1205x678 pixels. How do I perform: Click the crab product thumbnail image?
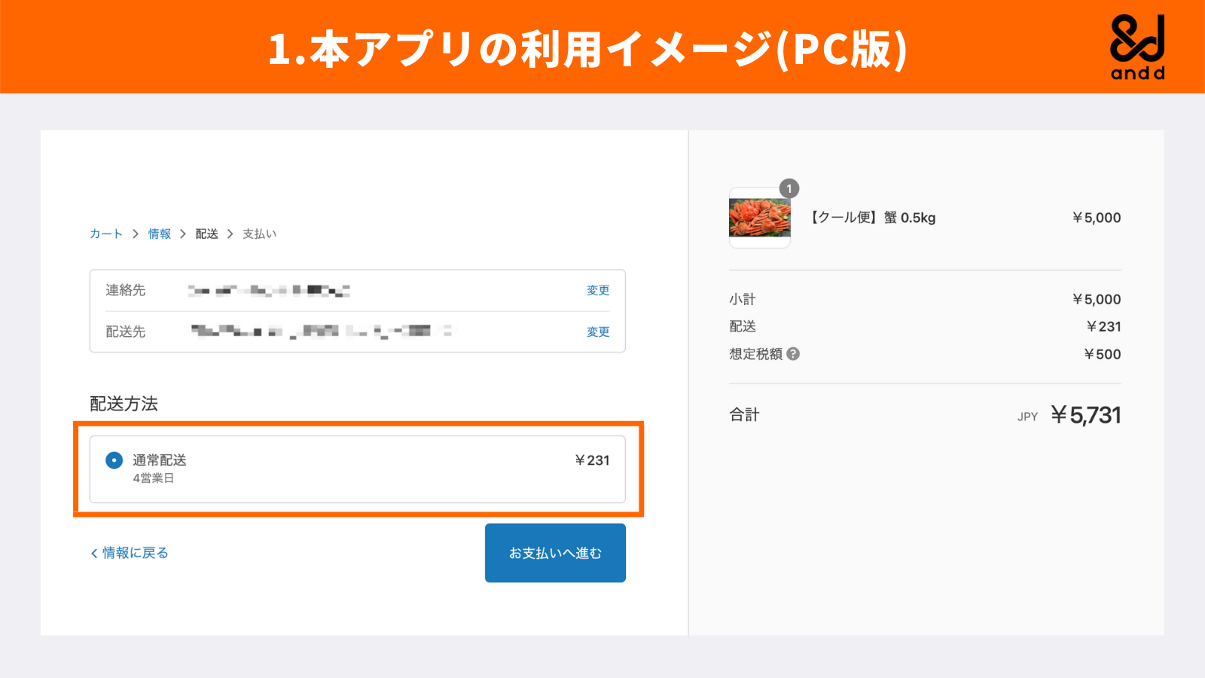coord(759,218)
